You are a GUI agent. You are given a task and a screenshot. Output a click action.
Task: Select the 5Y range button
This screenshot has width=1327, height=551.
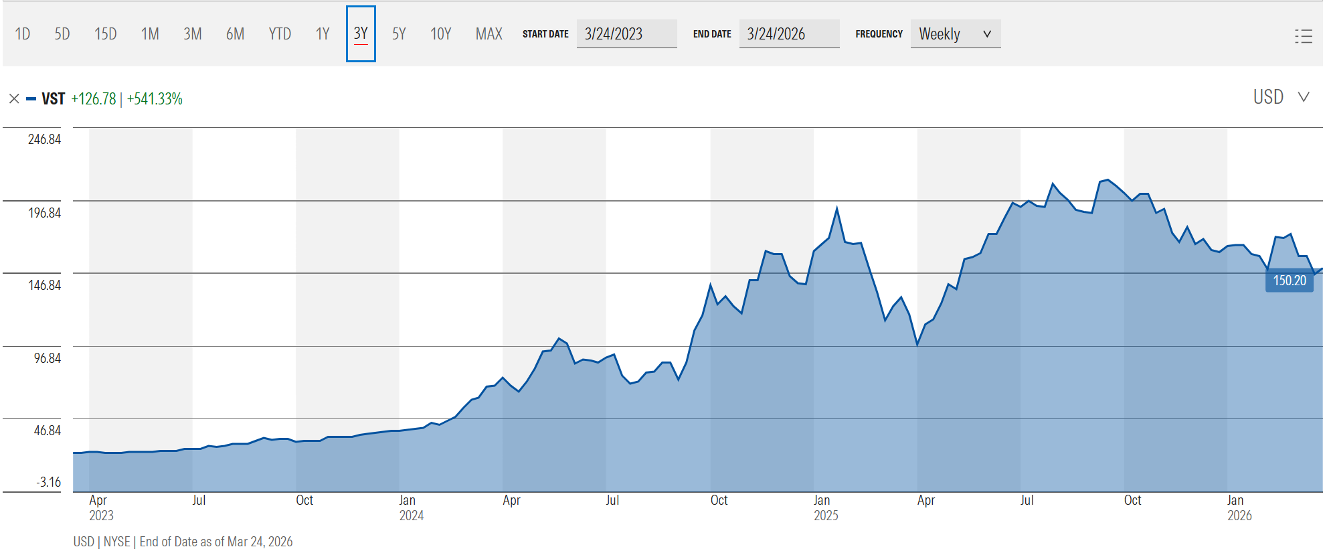pos(399,34)
